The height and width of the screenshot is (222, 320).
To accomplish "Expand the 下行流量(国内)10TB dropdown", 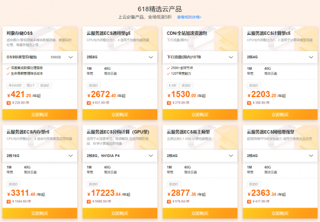I will [x=197, y=57].
